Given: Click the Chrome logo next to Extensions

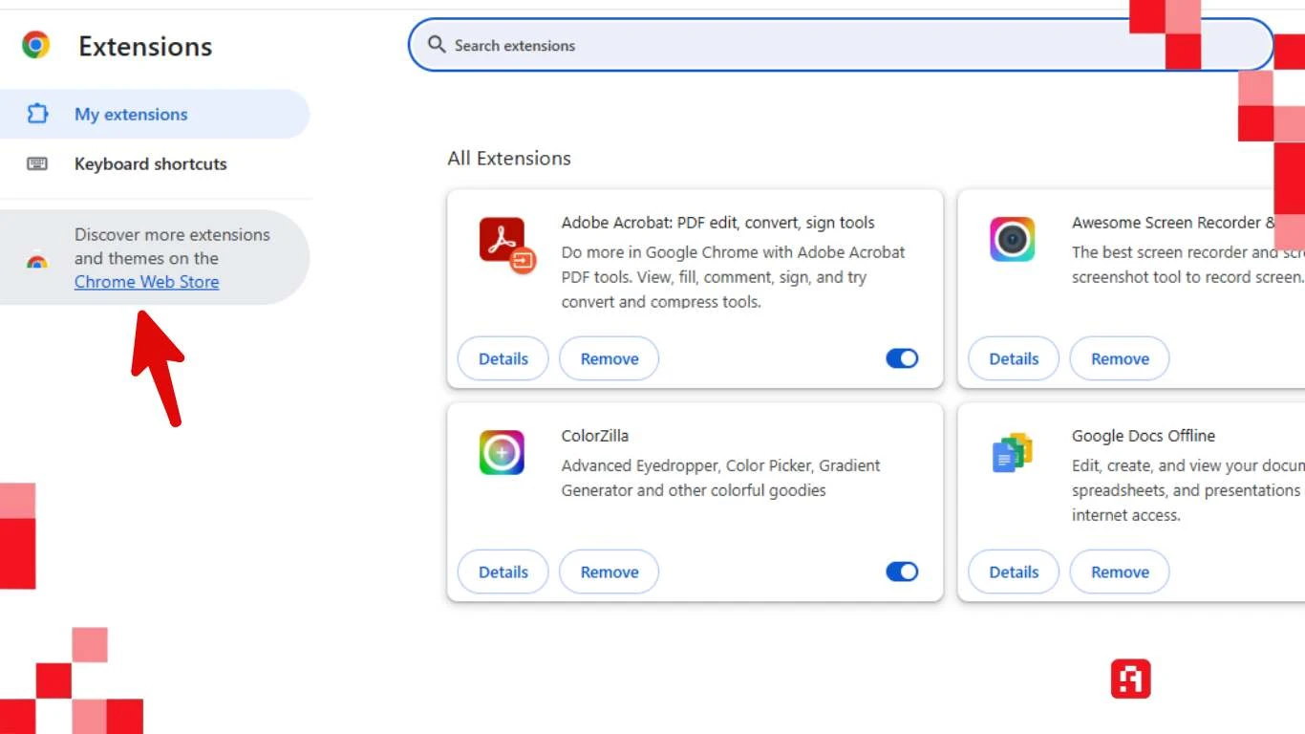Looking at the screenshot, I should point(36,45).
